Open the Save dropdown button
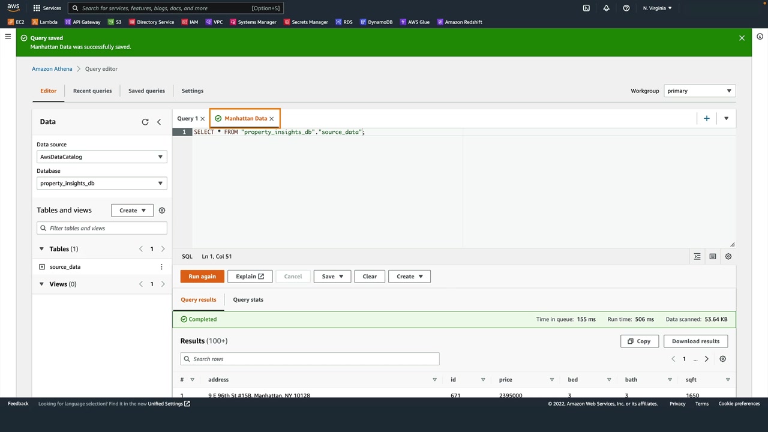 pos(332,277)
